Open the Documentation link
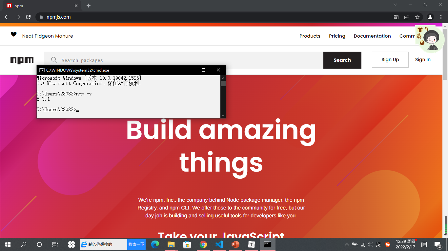 [372, 36]
